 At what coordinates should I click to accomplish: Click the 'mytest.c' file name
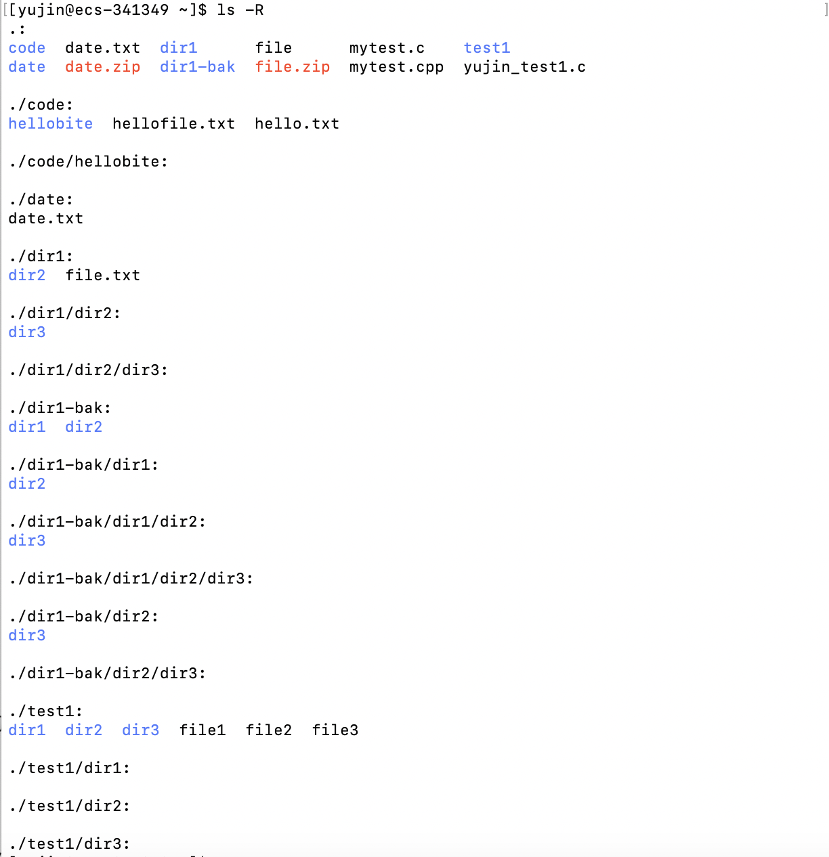coord(387,48)
